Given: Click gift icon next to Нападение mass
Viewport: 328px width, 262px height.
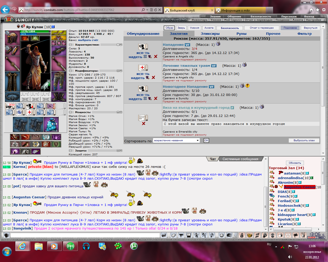Looking at the screenshot, I should pos(218,44).
